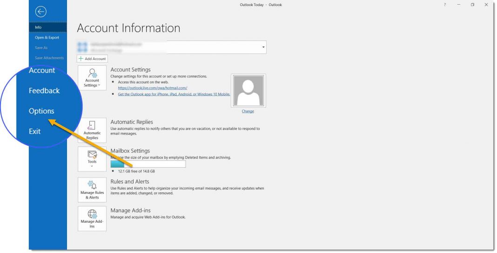497x253 pixels.
Task: Click the Account Settings heading text
Action: [x=130, y=69]
